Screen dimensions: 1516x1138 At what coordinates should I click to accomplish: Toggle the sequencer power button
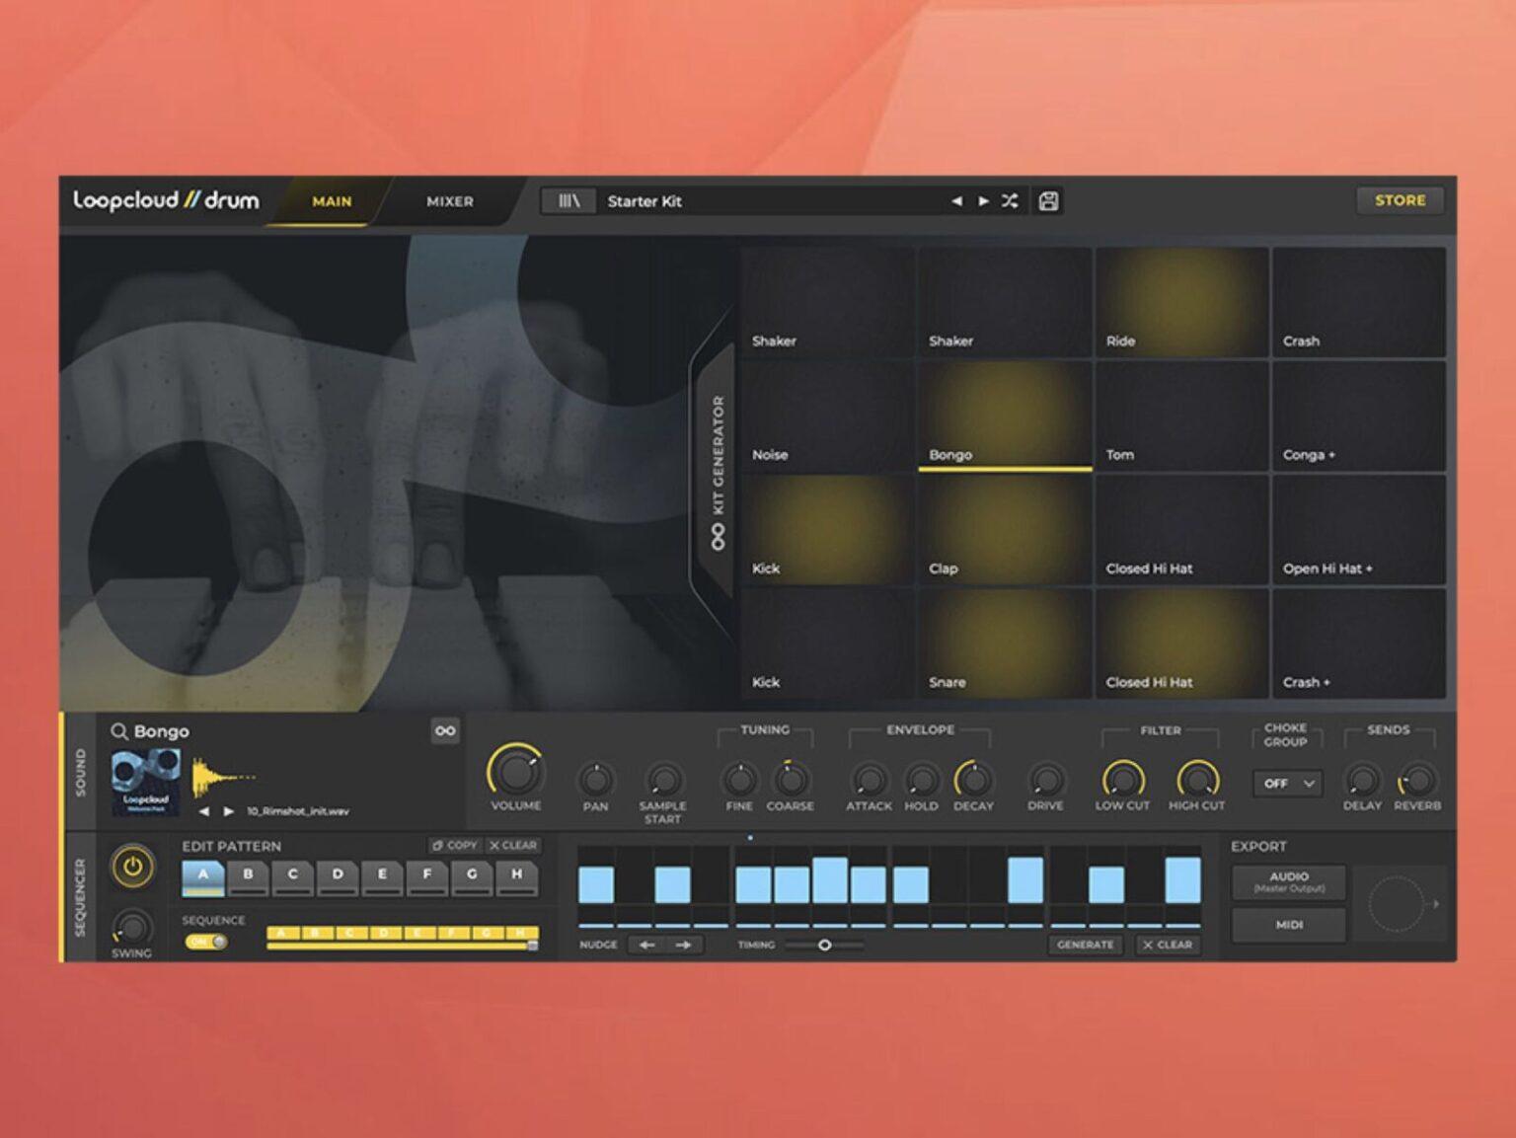(x=133, y=868)
